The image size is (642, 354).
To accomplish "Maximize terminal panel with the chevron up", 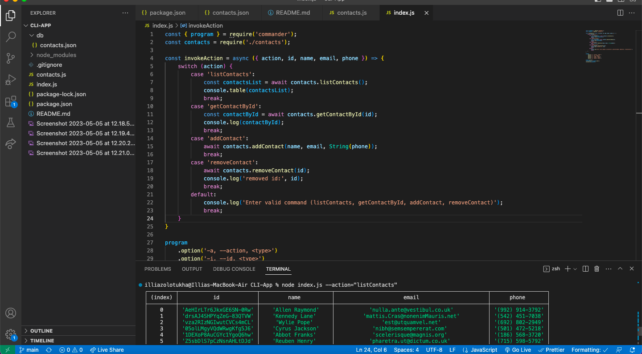I will pos(620,269).
